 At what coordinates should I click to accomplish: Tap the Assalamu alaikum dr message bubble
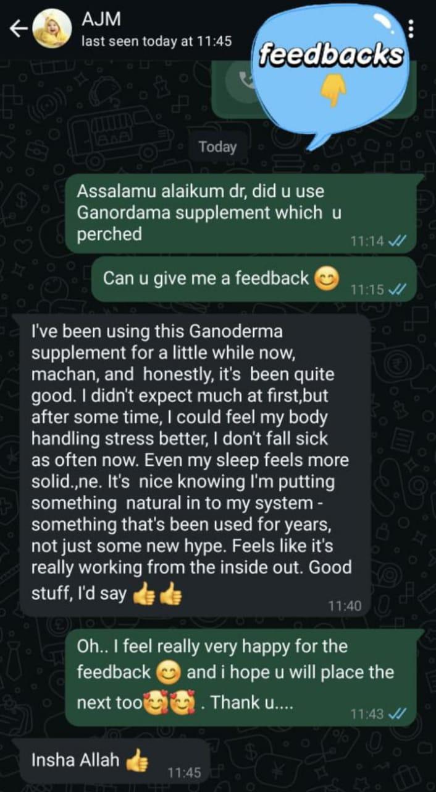point(245,213)
